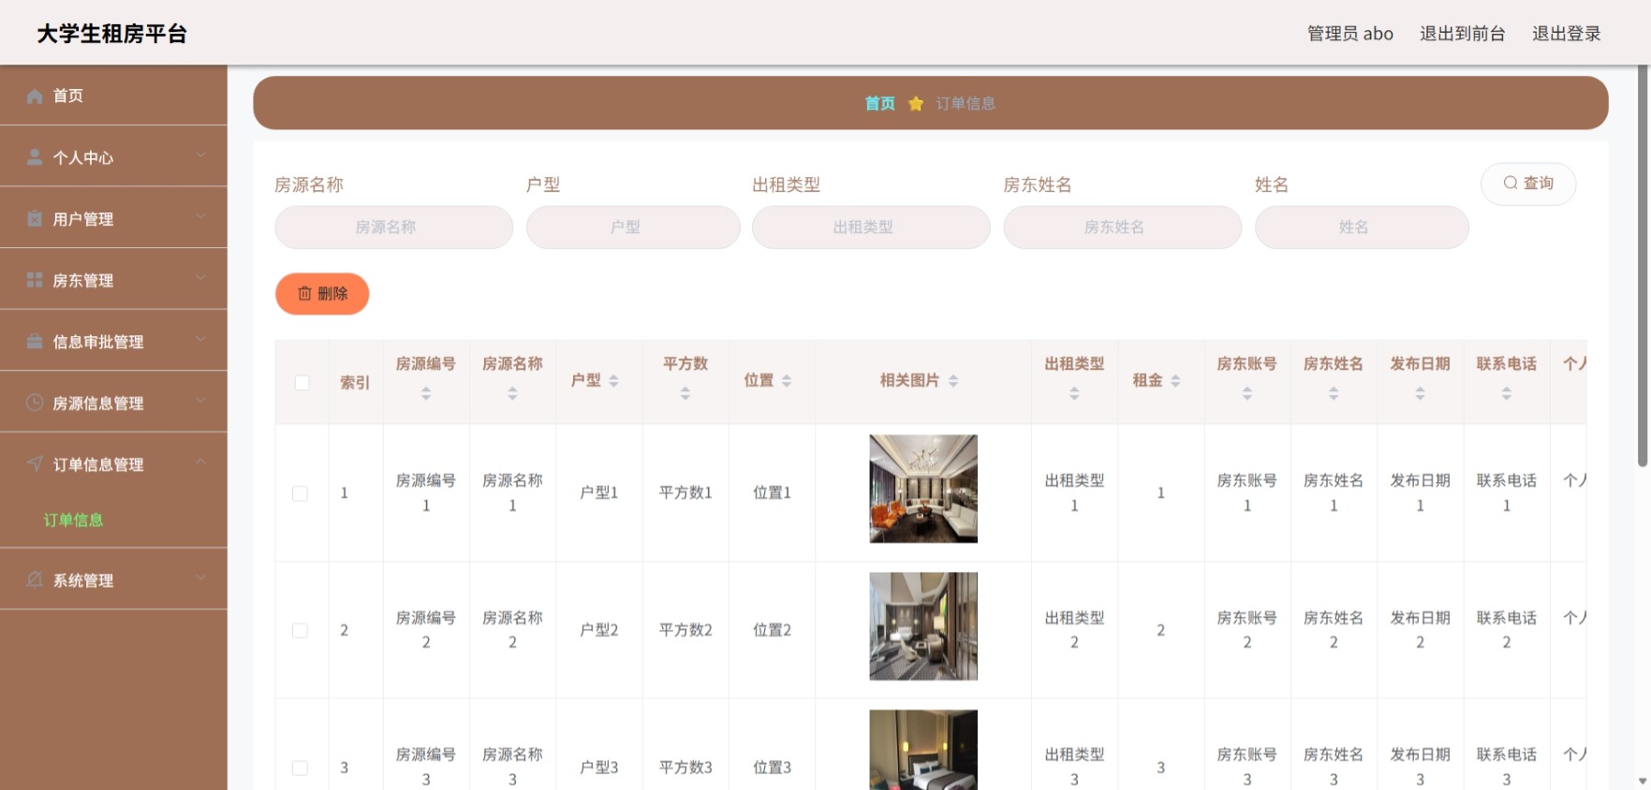
Task: Expand the 系统管理 menu chevron
Action: pyautogui.click(x=200, y=578)
